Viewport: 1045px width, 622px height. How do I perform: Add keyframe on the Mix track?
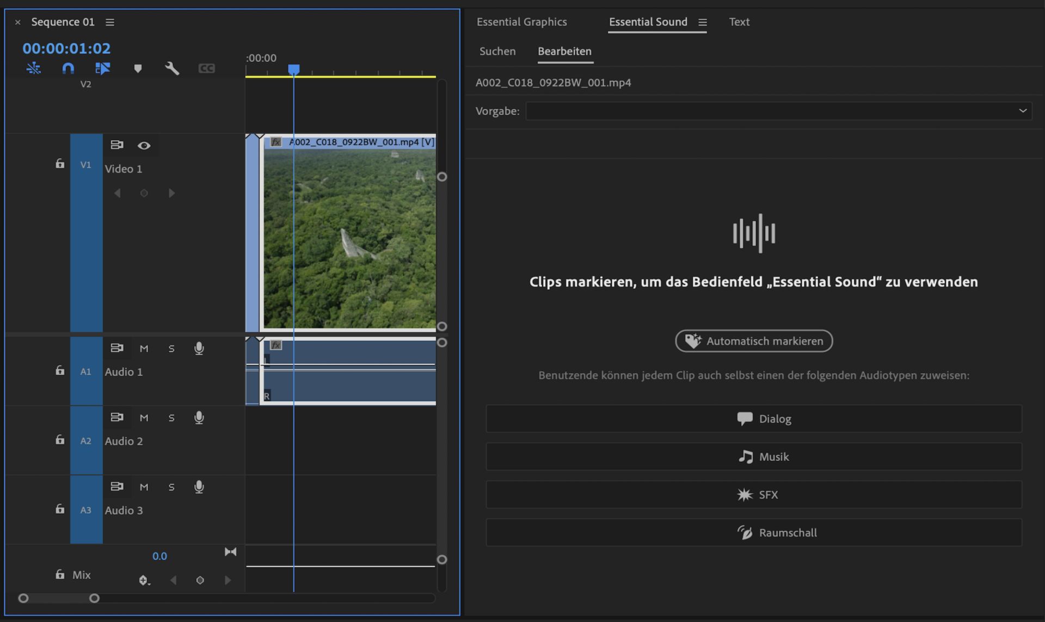[200, 580]
